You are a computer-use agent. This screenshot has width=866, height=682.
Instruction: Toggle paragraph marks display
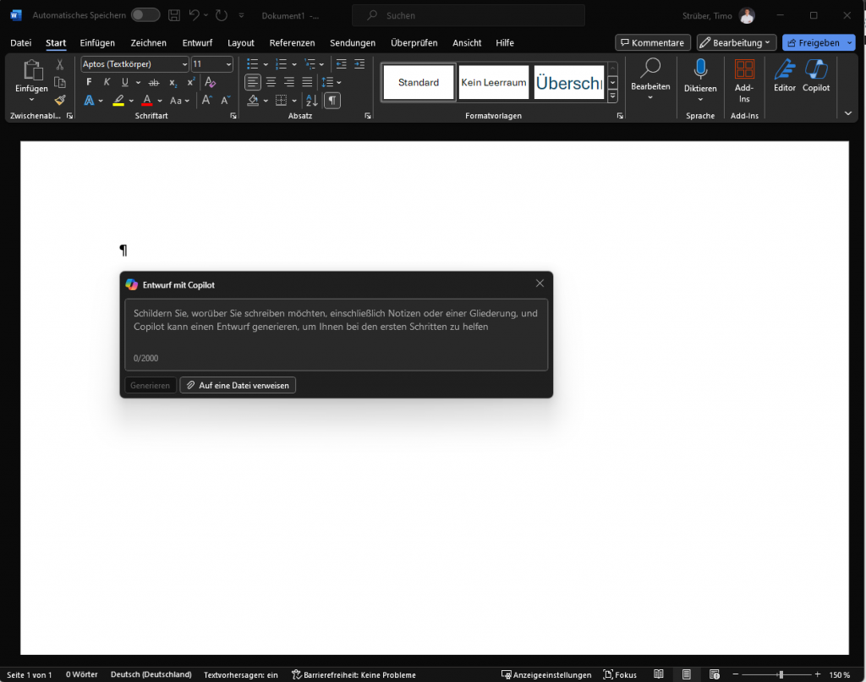333,100
